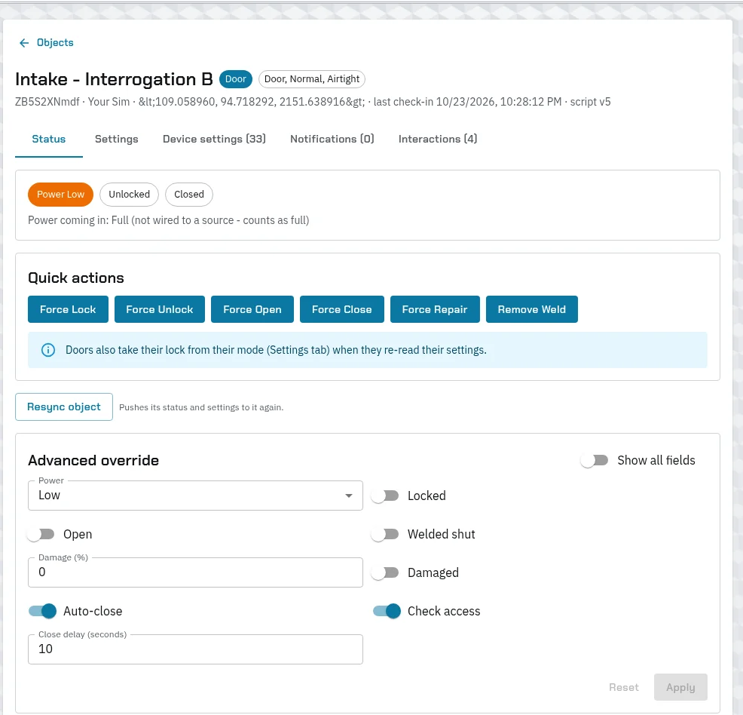Open the Power dropdown showing Low
Viewport: 743px width, 715px height.
(195, 496)
